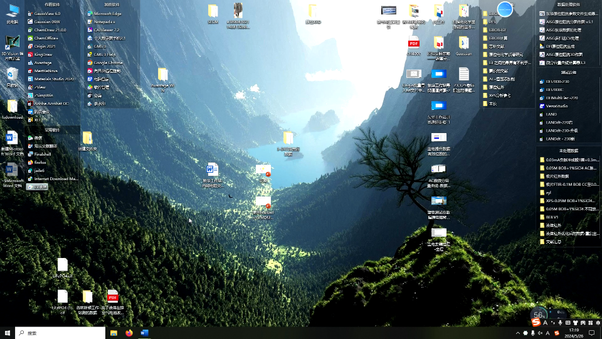Select the dh400c PDF on desktop
The height and width of the screenshot is (339, 602).
click(413, 46)
